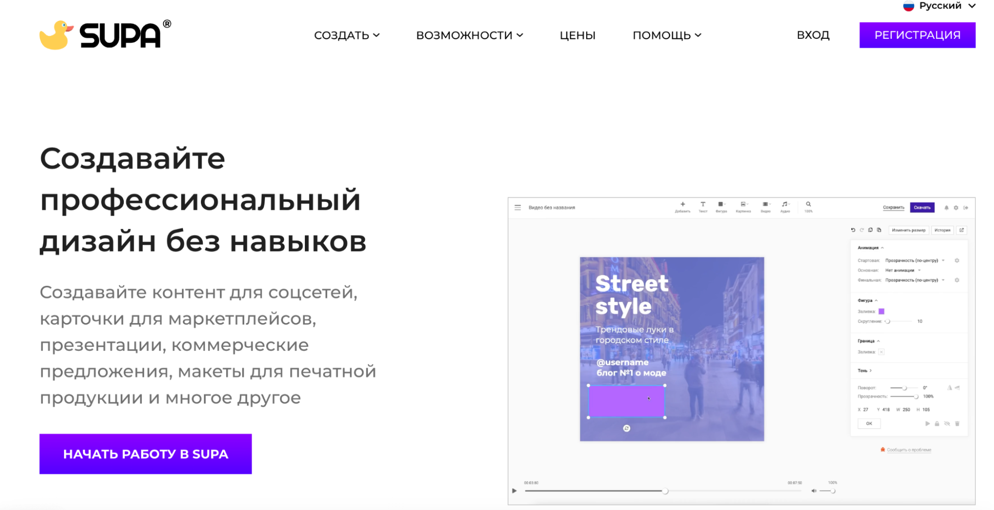The height and width of the screenshot is (510, 994).
Task: Open the purple Заливка color swatch
Action: point(882,311)
